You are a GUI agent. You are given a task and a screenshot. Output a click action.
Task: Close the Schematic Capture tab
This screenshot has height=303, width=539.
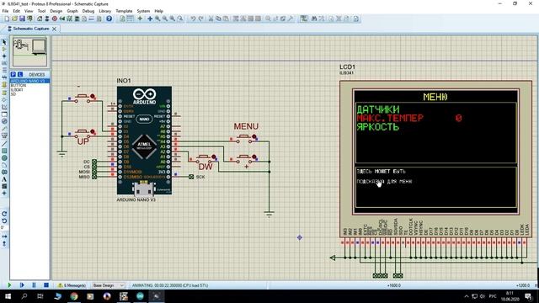[x=54, y=29]
